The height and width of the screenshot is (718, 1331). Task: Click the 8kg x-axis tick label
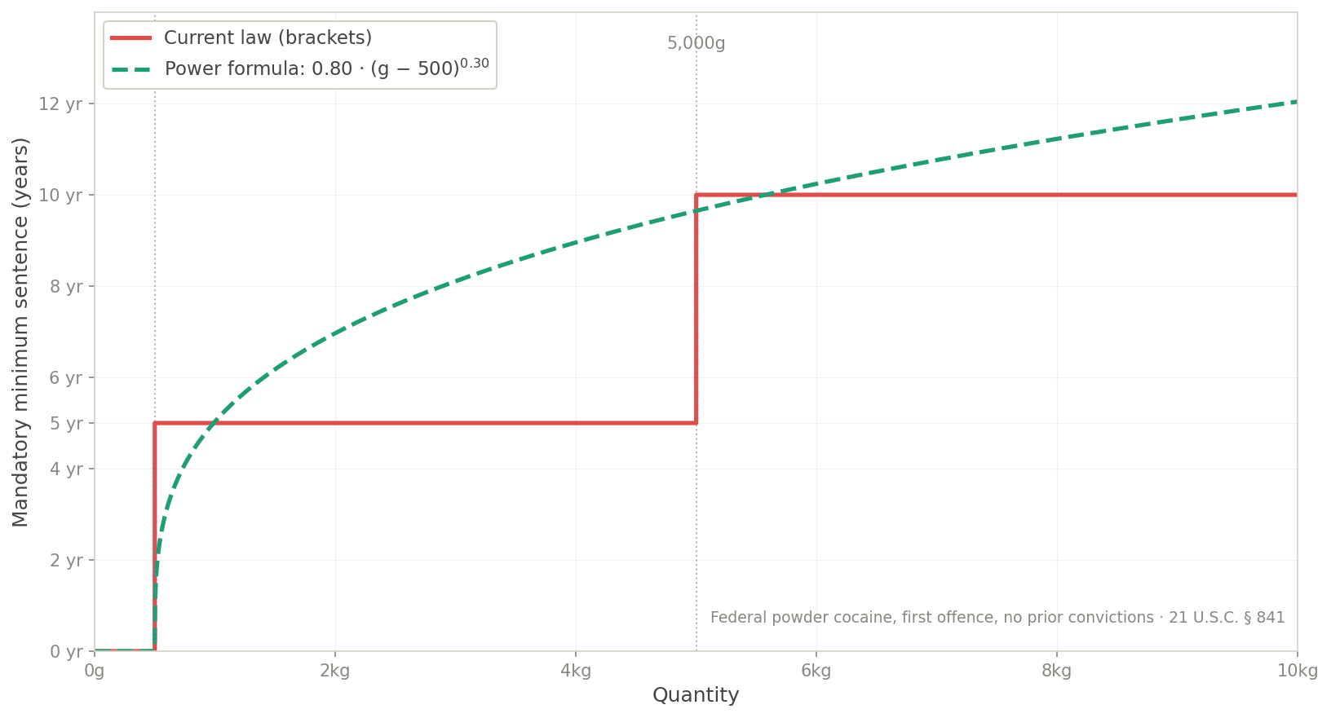point(1057,671)
